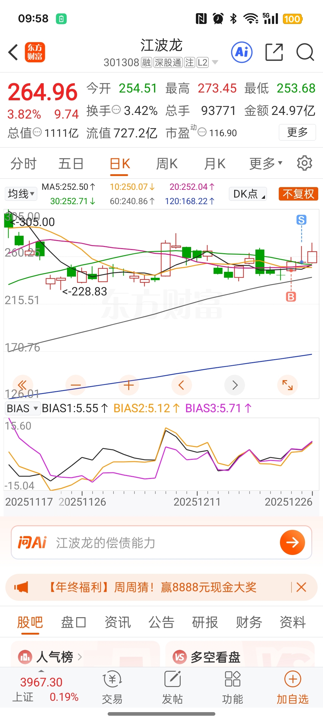
Task: Tap the back arrow icon
Action: pyautogui.click(x=13, y=52)
